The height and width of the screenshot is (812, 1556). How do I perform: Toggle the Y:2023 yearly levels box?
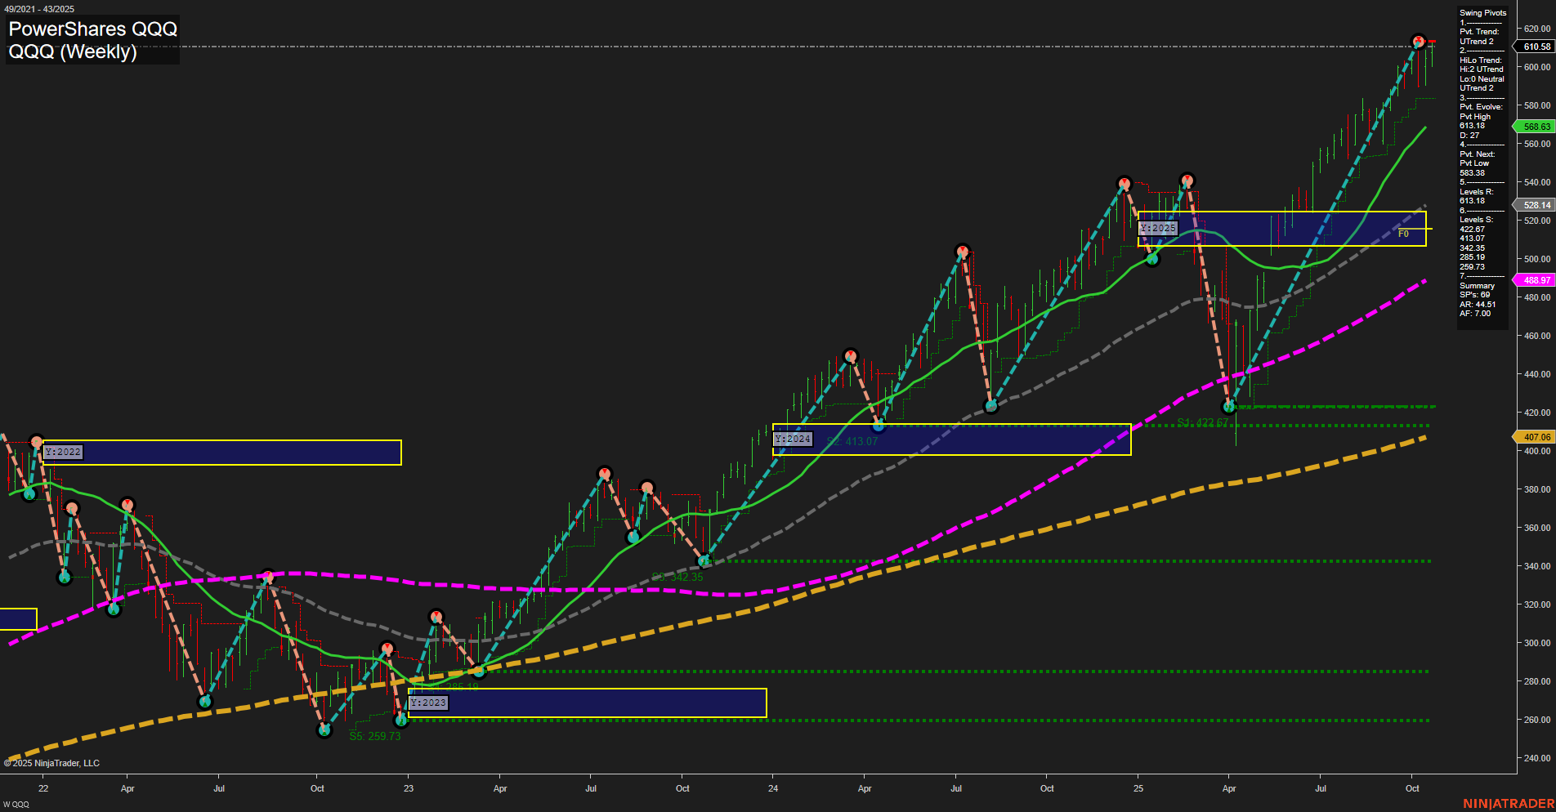427,702
